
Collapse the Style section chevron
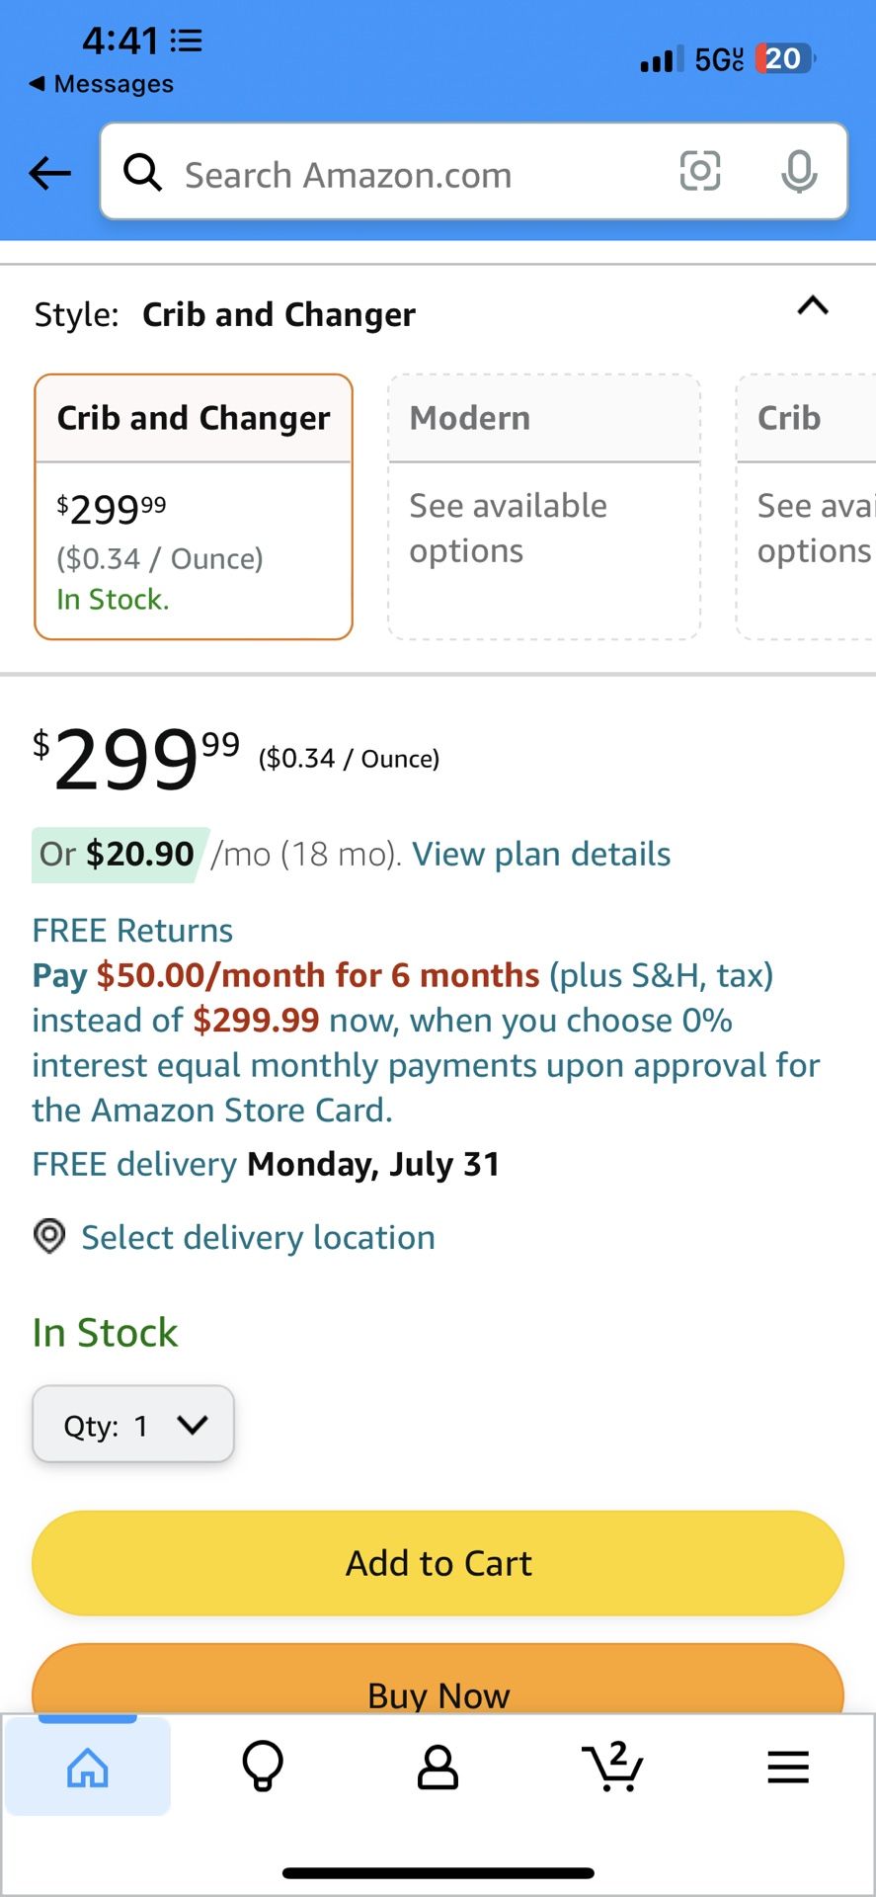(x=813, y=305)
